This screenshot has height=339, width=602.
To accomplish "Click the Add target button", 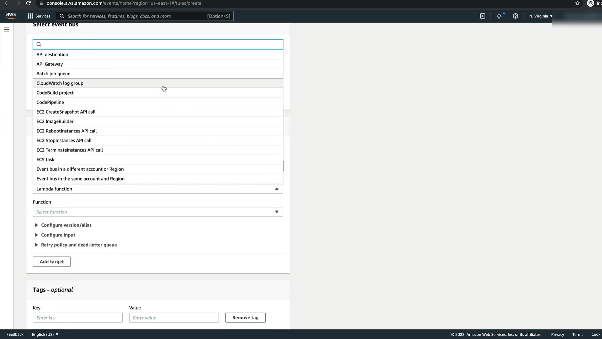I will coord(52,261).
